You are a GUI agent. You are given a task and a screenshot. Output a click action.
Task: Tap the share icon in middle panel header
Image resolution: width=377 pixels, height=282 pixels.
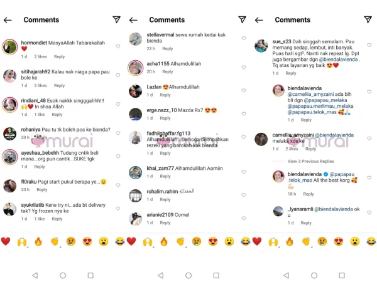(243, 20)
